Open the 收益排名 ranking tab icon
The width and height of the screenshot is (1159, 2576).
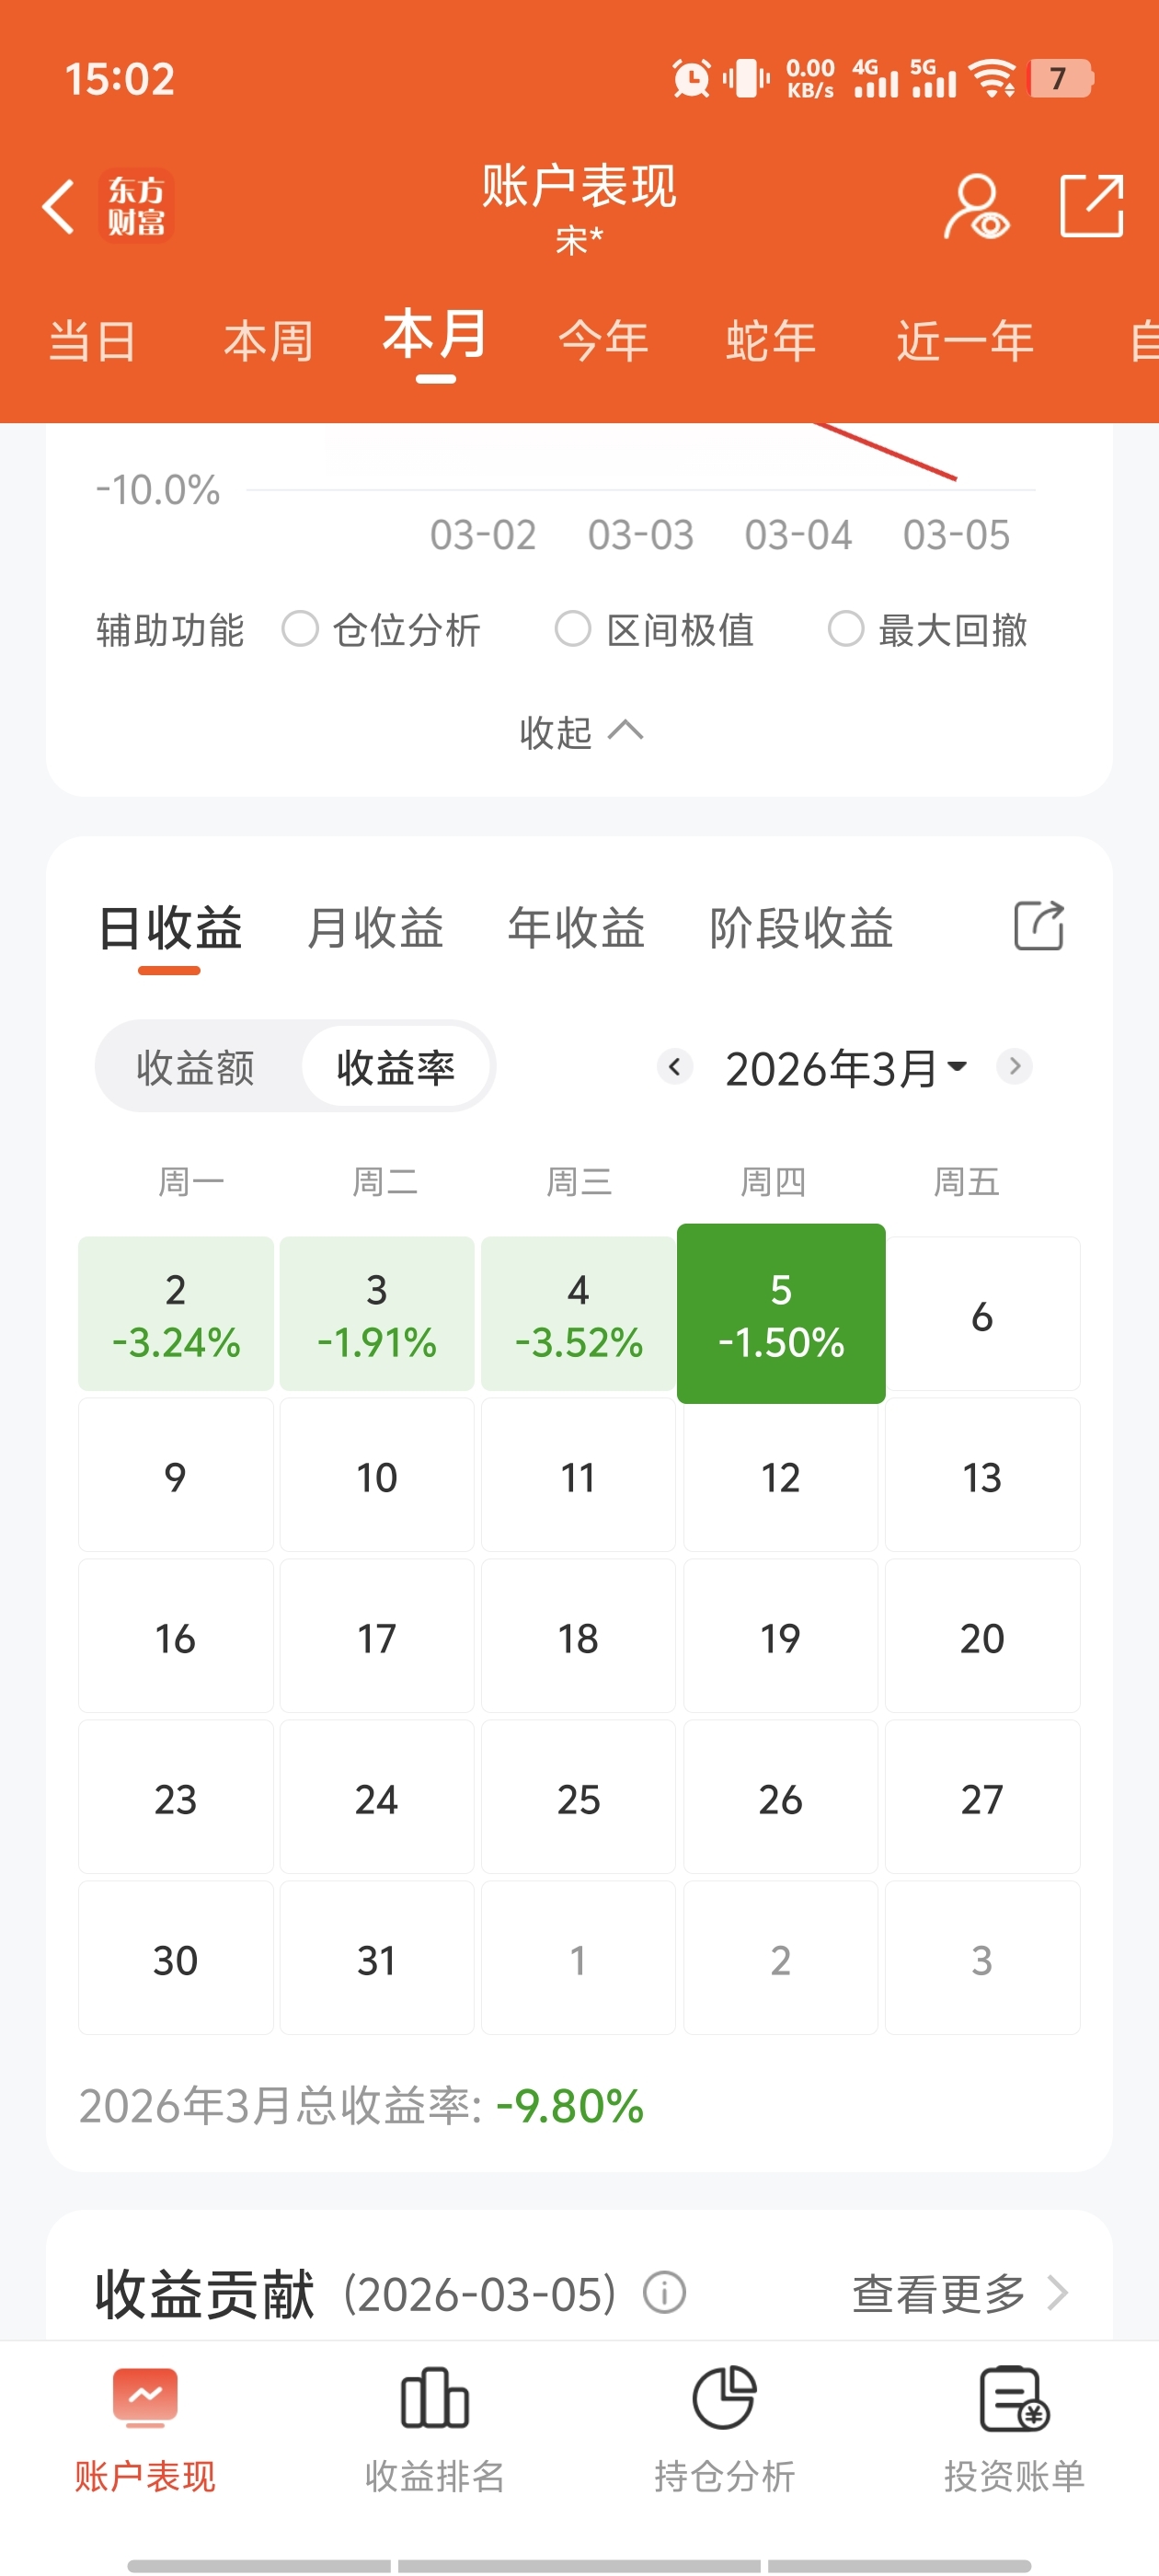point(434,2398)
